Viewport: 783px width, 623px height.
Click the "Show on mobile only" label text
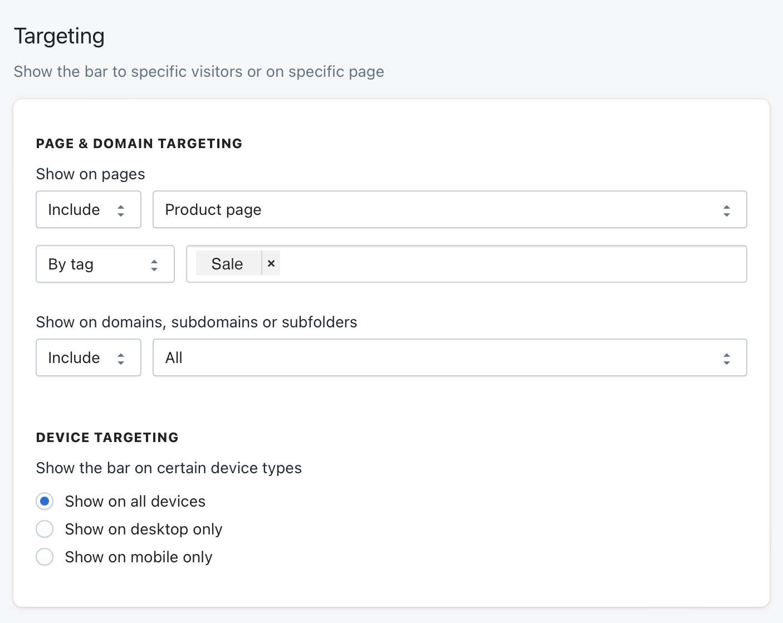coord(139,557)
